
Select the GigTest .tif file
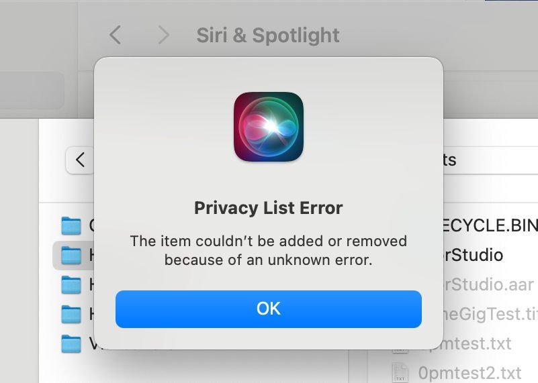487,314
